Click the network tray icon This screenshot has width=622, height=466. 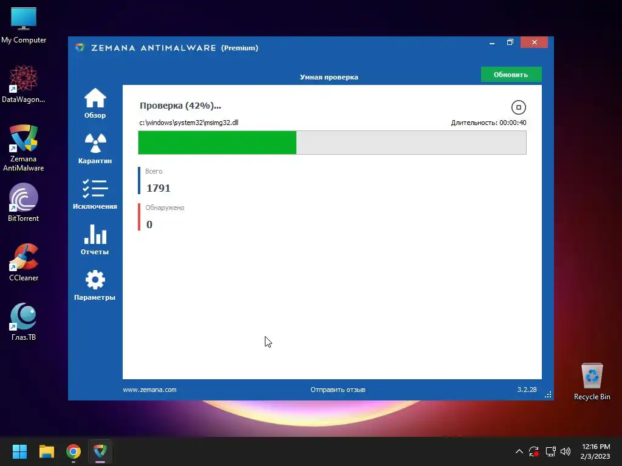point(550,451)
